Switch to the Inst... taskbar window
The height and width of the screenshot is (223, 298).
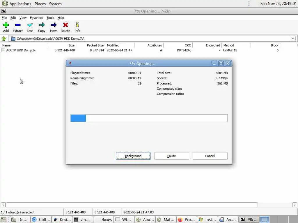pos(207,220)
